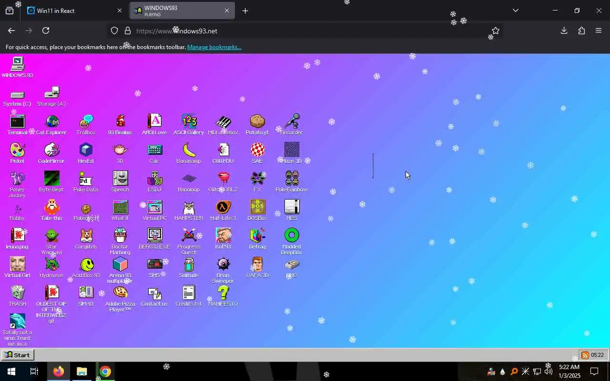Open 93 Realms icon

click(120, 125)
